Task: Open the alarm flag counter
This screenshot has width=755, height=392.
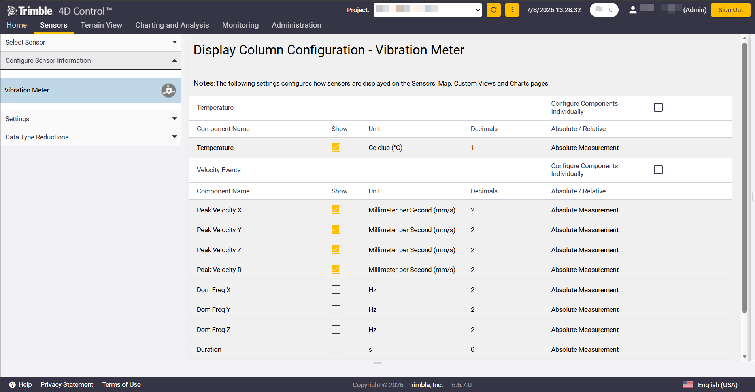Action: (x=604, y=10)
